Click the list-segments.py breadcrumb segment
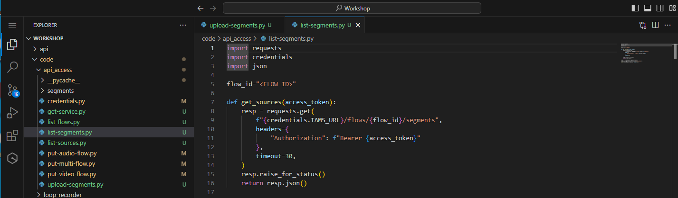 pyautogui.click(x=286, y=39)
